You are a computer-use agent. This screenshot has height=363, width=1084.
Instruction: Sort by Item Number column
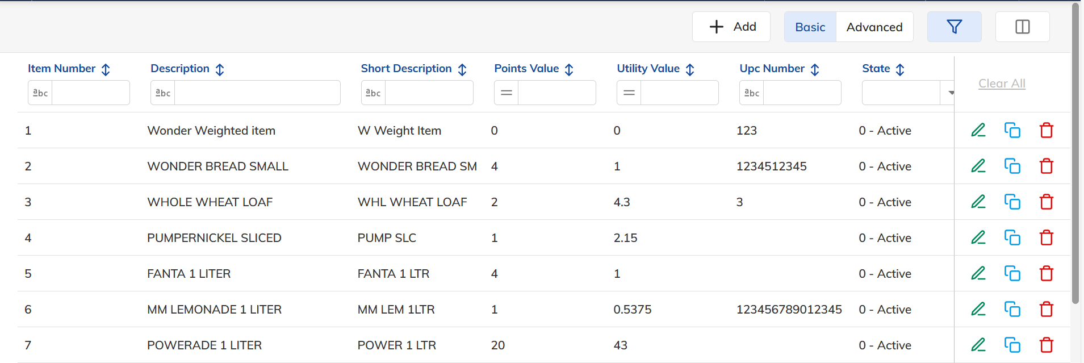69,69
